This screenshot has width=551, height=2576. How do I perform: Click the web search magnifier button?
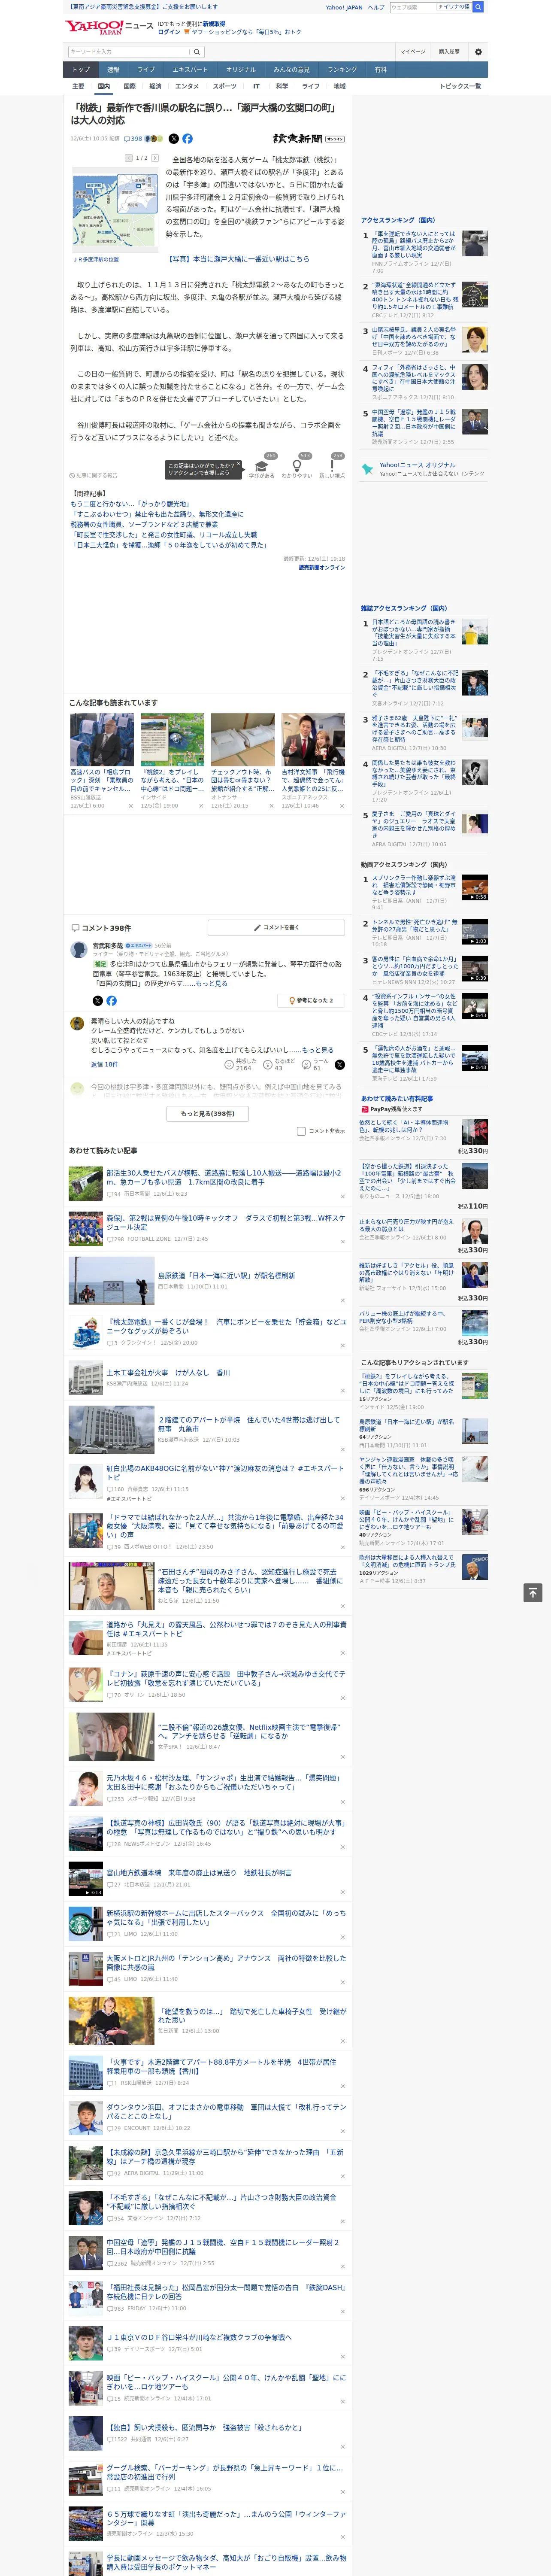(x=478, y=7)
